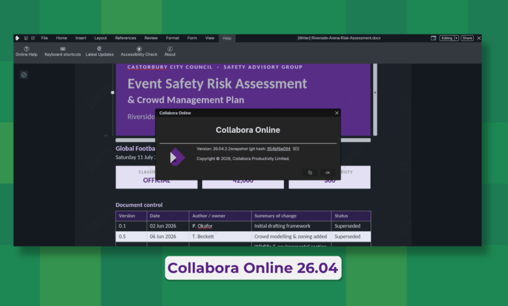Image resolution: width=508 pixels, height=306 pixels.
Task: Click Superseded status in the 0.5 row
Action: [351, 237]
